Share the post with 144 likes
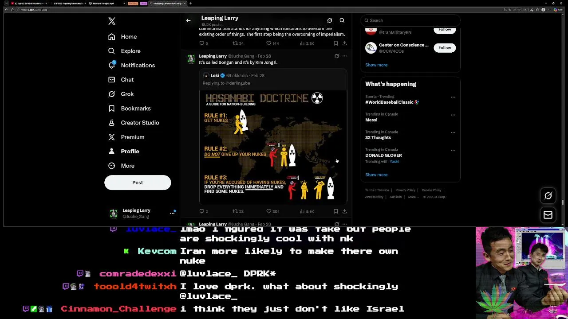 (344, 43)
